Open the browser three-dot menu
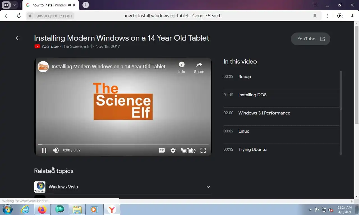This screenshot has height=215, width=359. click(327, 16)
